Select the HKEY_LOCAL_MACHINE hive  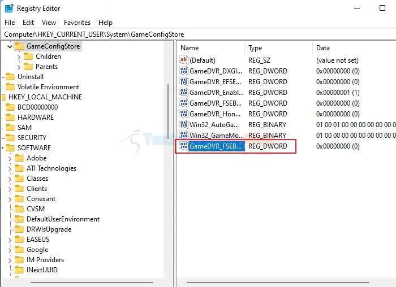pos(45,97)
